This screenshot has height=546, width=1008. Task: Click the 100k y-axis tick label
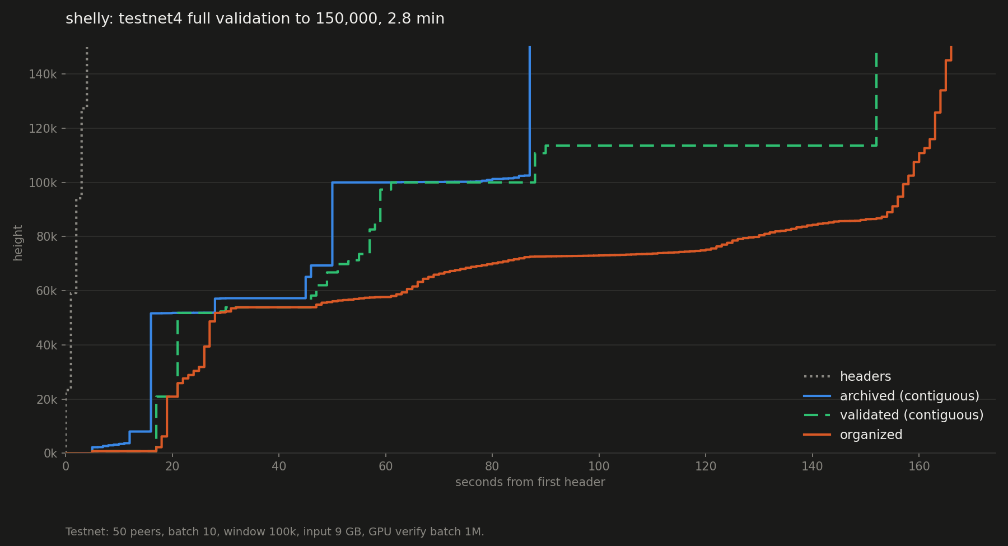(43, 183)
